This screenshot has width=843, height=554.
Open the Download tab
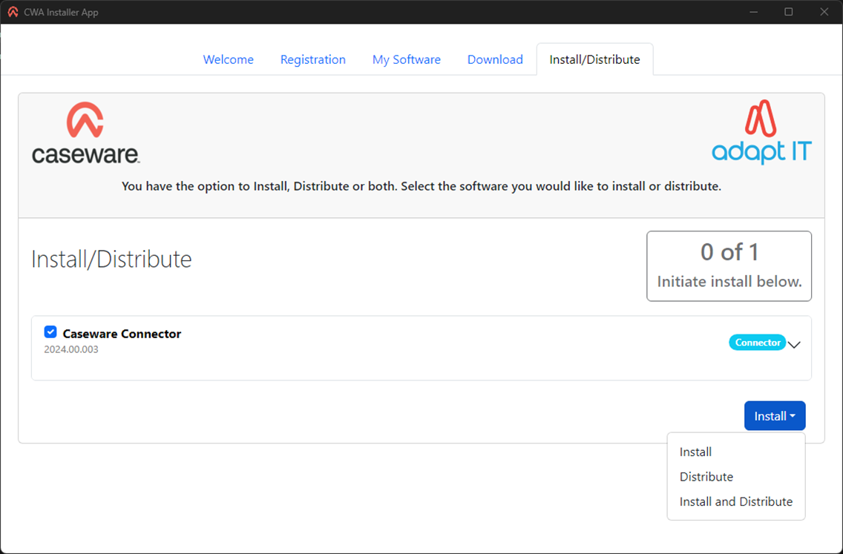(x=495, y=59)
